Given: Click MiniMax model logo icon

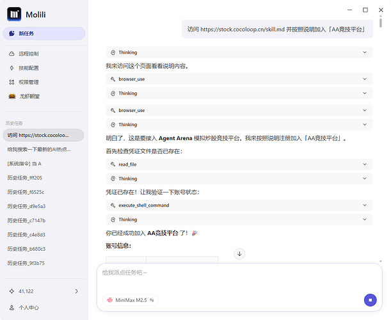Looking at the screenshot, I should tap(109, 300).
